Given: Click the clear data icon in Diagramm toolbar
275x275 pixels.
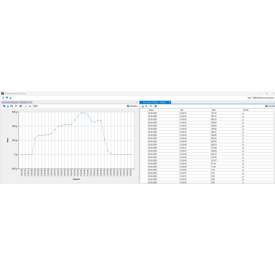Looking at the screenshot, I should (16, 106).
